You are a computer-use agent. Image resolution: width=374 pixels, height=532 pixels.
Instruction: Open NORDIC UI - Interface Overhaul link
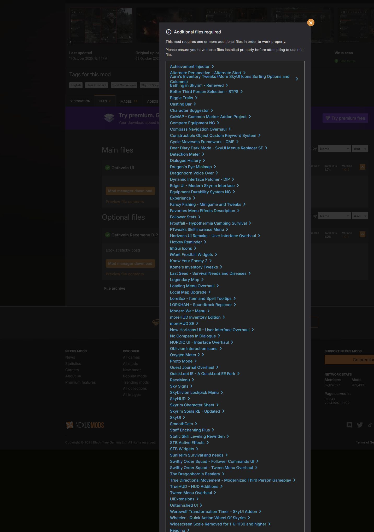(199, 342)
